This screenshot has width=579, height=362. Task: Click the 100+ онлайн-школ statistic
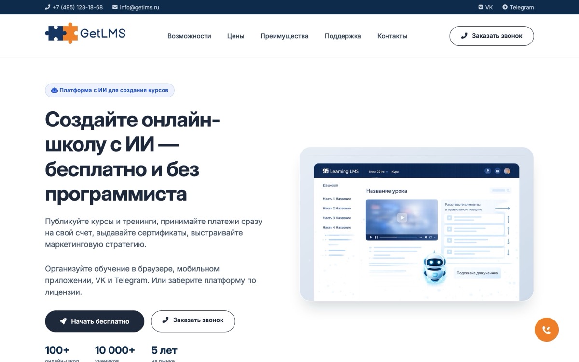tap(62, 354)
